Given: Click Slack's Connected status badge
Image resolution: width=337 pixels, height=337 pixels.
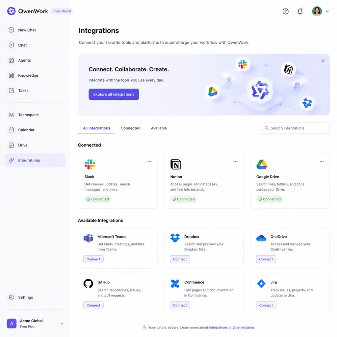Looking at the screenshot, I should point(98,199).
